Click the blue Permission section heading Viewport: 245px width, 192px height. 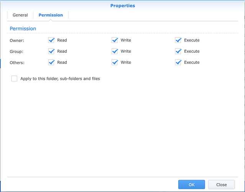tap(23, 29)
